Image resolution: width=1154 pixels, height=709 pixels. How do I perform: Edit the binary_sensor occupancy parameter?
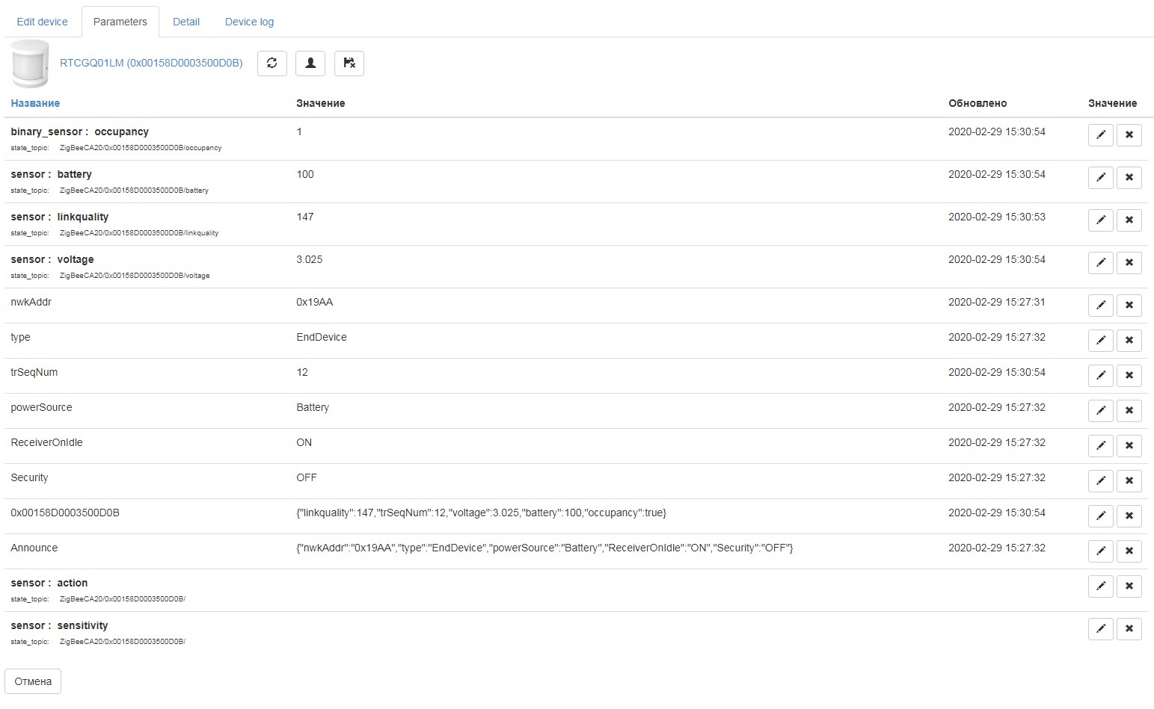(x=1099, y=135)
